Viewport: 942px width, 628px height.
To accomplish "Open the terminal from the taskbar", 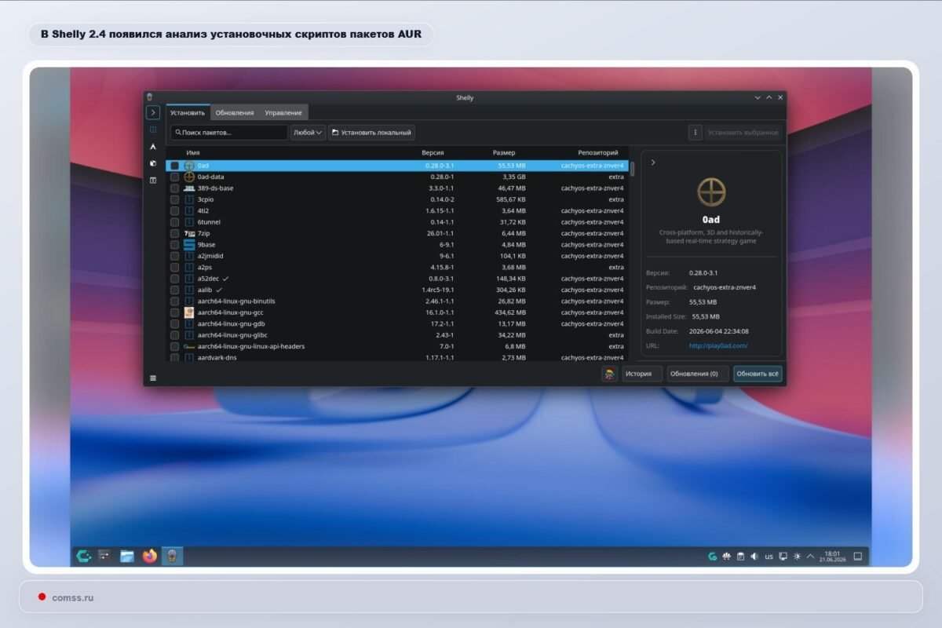I will 105,556.
